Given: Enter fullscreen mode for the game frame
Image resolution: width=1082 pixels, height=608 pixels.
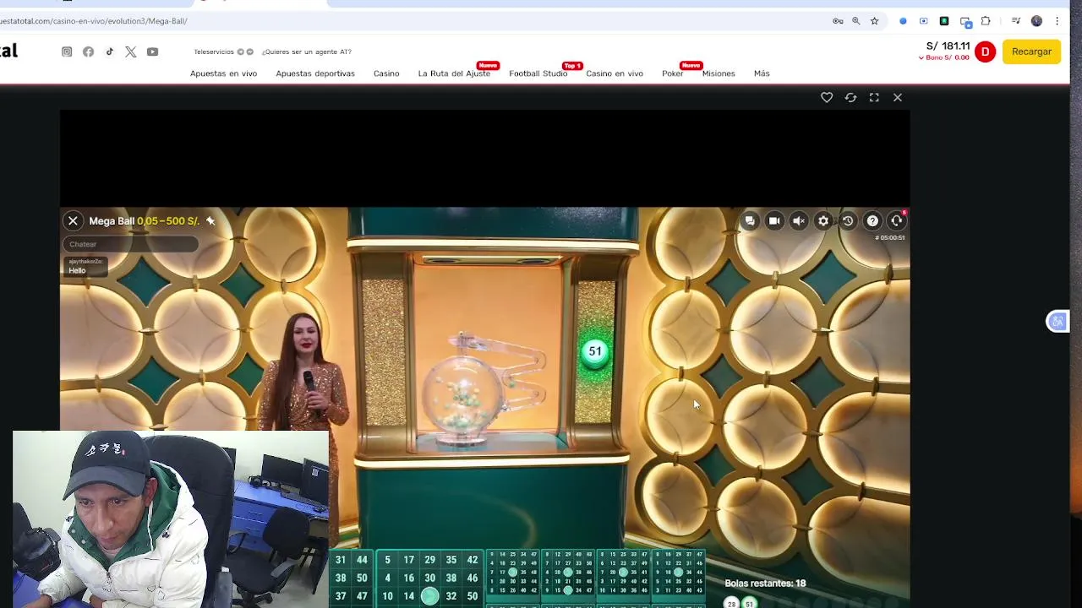Looking at the screenshot, I should [874, 98].
